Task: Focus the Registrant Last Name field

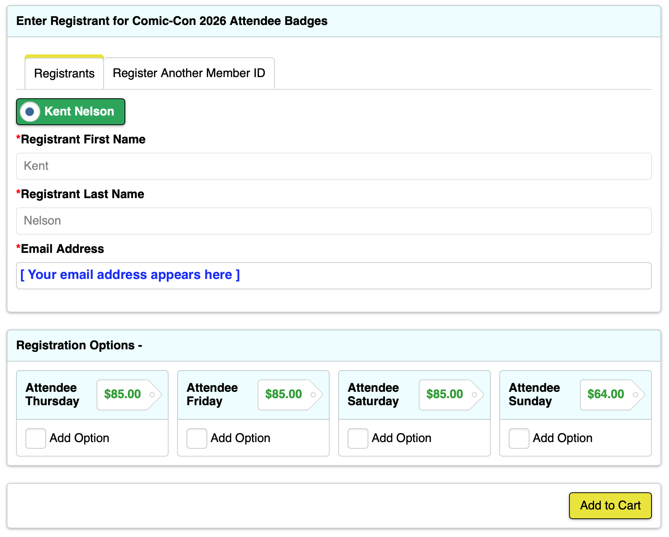Action: (x=333, y=221)
